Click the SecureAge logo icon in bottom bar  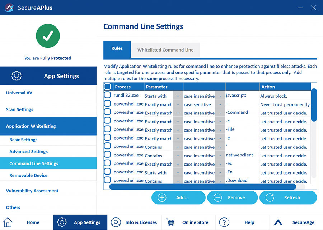point(278,222)
